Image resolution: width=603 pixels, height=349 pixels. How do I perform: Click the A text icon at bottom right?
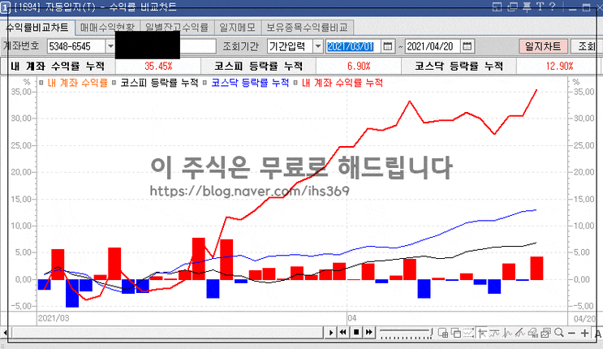pyautogui.click(x=598, y=334)
